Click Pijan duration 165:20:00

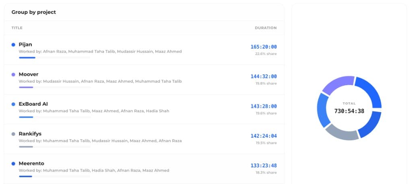(264, 47)
